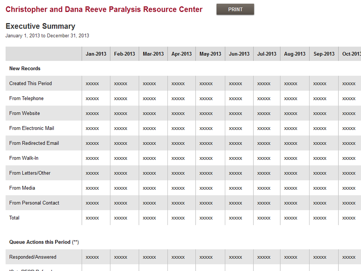
Task: Select the Mar-2013 column header
Action: (153, 54)
